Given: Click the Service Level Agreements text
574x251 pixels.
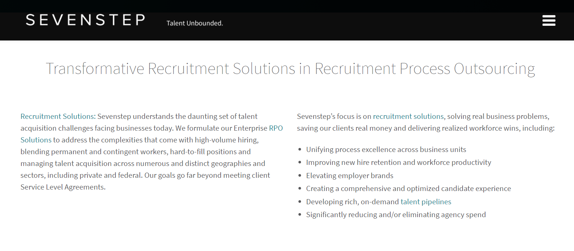Looking at the screenshot, I should [x=63, y=187].
